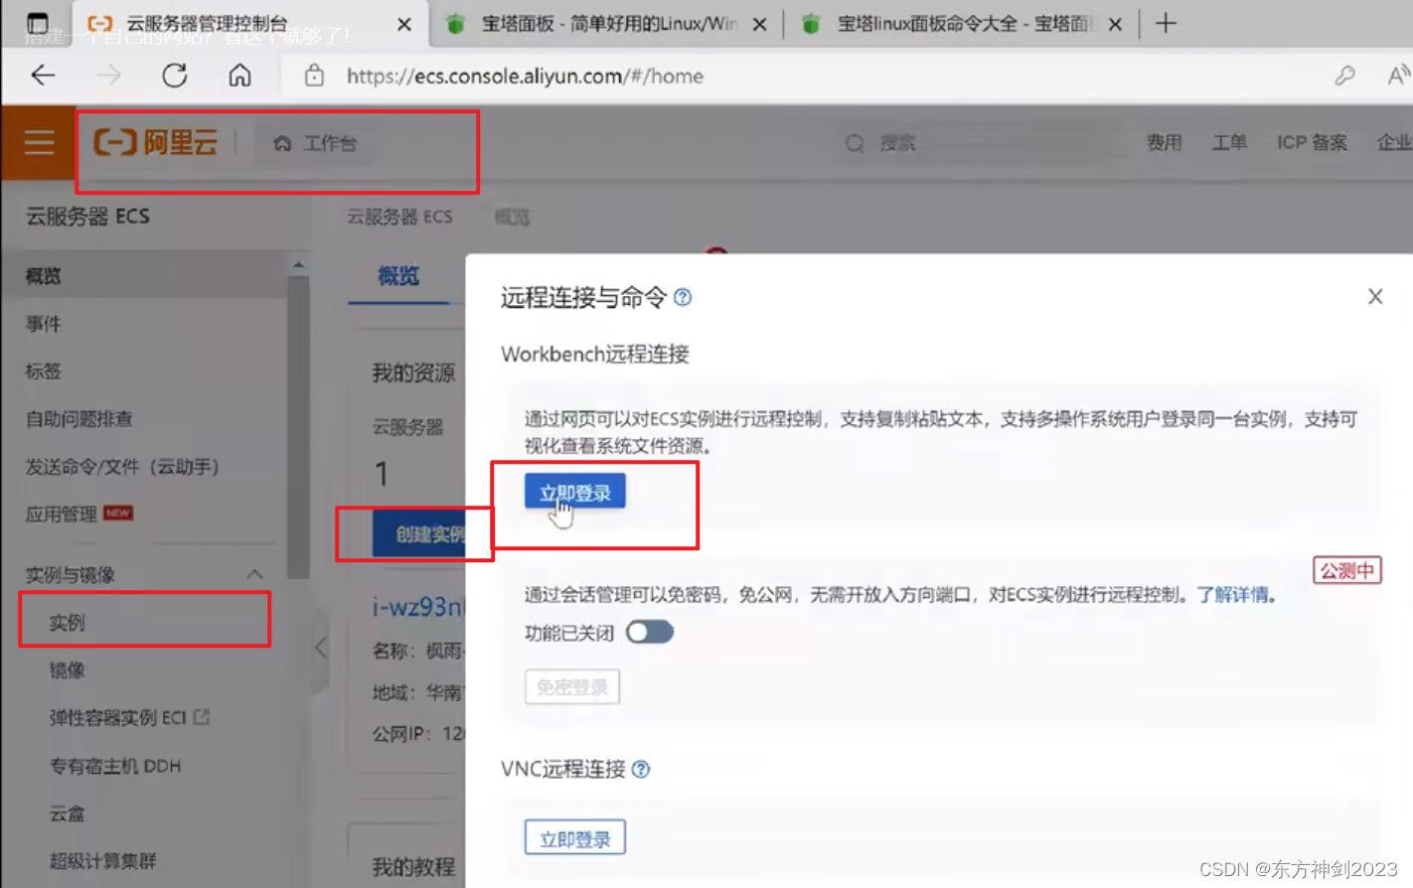This screenshot has width=1413, height=888.
Task: Click VNC 立即登录 button
Action: (575, 838)
